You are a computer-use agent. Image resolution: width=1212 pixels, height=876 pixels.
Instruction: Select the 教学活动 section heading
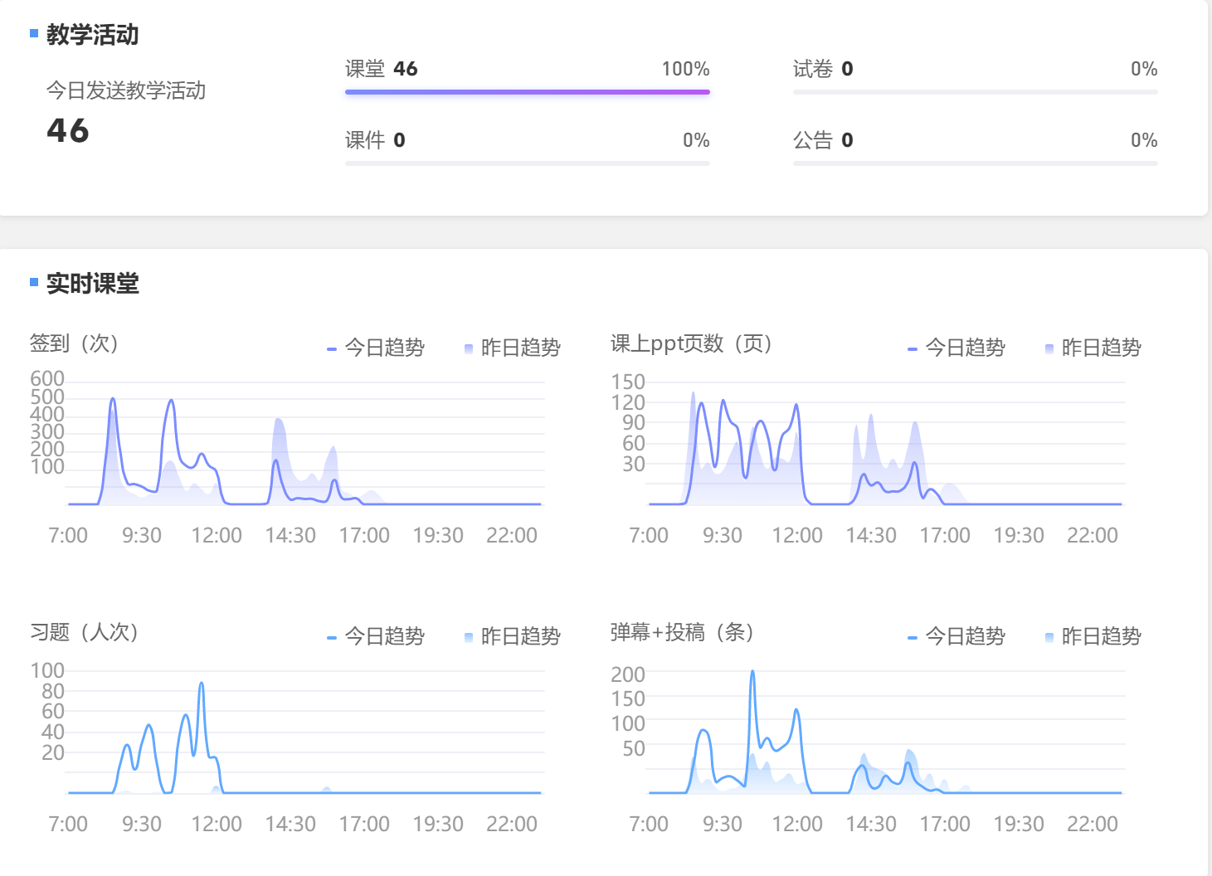point(92,35)
